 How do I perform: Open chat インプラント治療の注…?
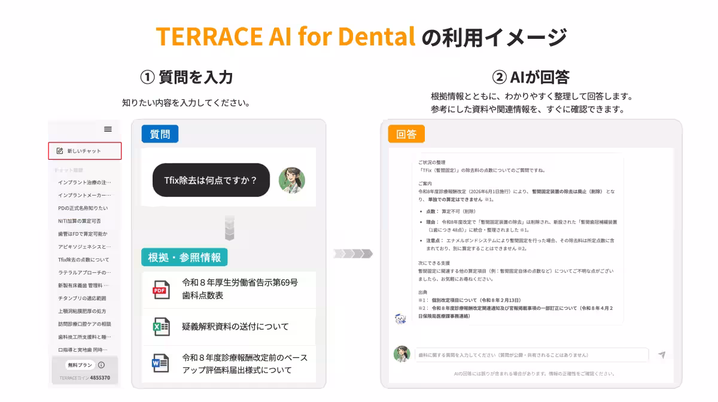(84, 182)
